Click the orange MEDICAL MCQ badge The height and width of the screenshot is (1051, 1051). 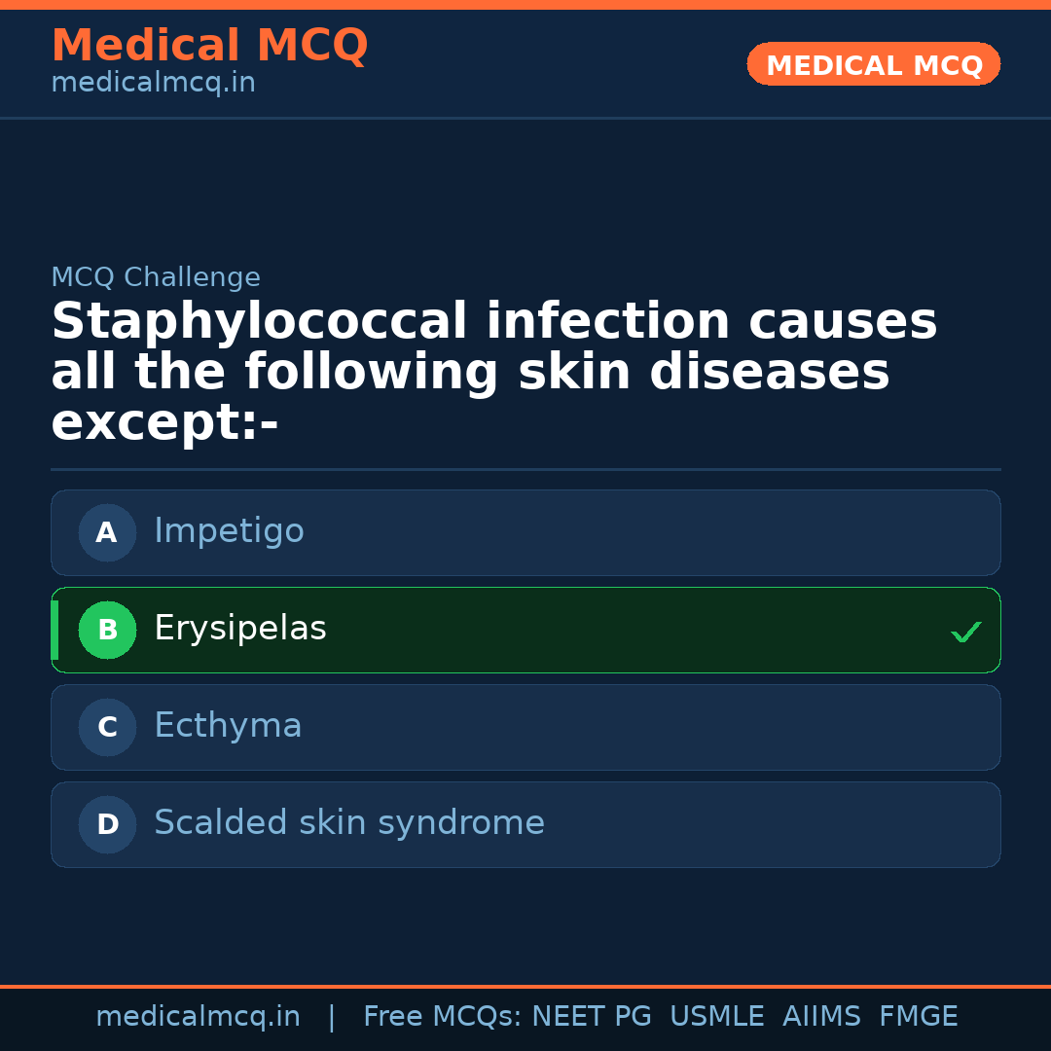tap(873, 65)
